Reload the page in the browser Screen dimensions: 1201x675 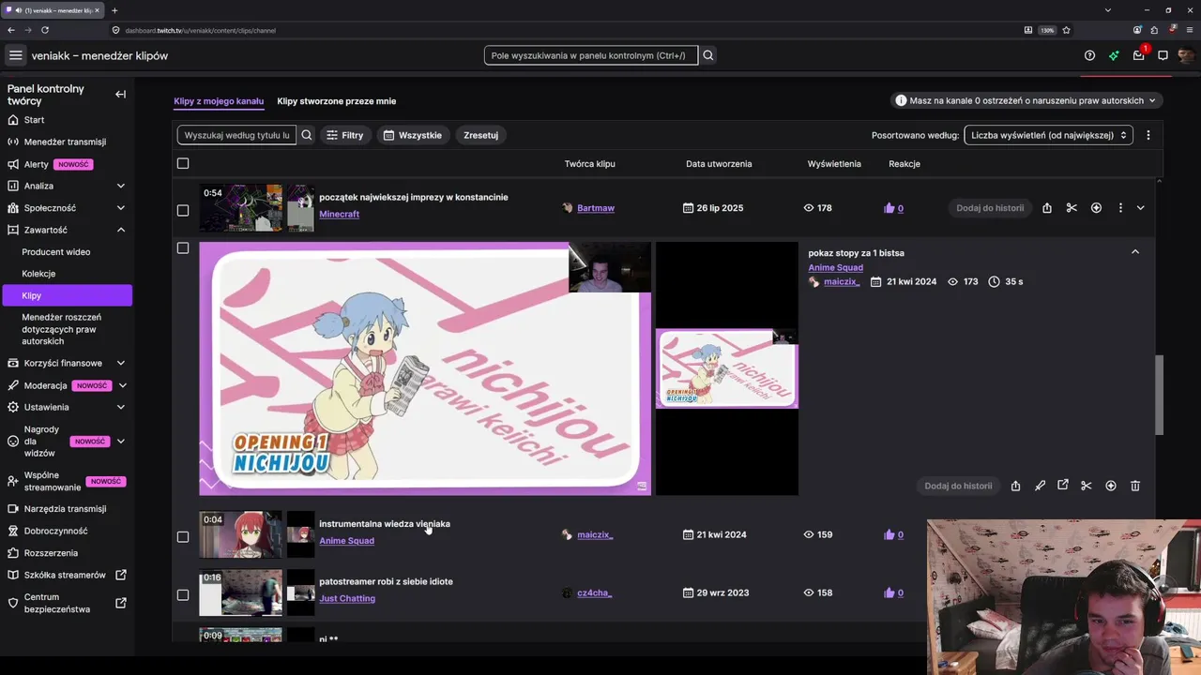coord(45,30)
